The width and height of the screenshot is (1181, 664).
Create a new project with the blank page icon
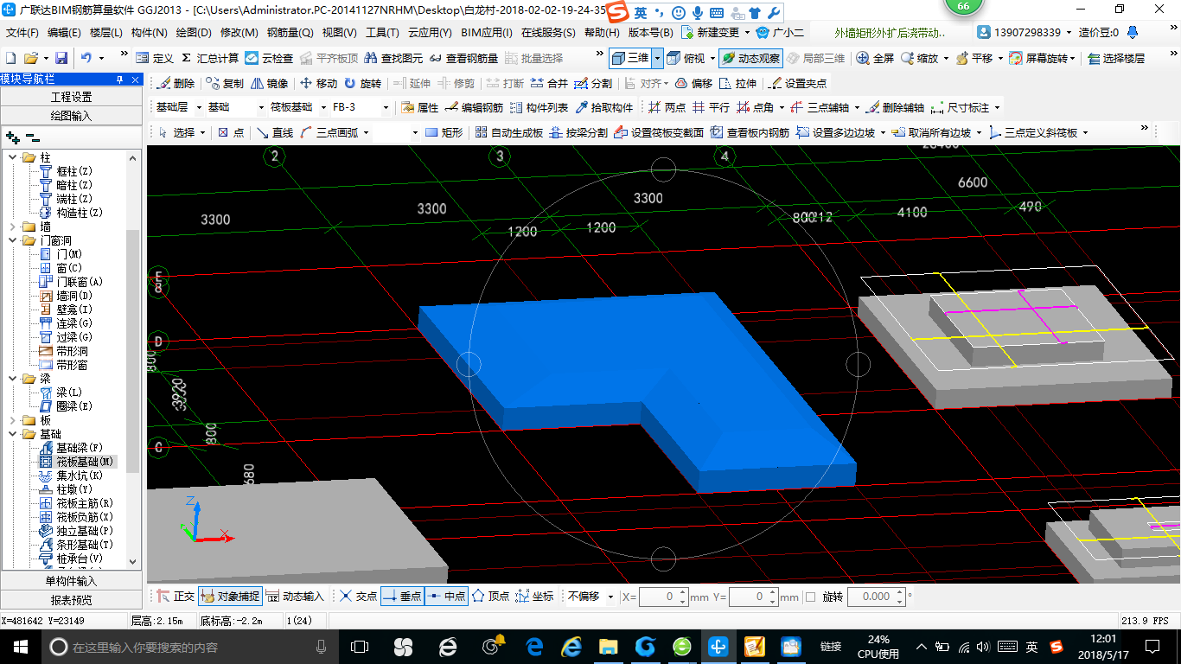[11, 58]
